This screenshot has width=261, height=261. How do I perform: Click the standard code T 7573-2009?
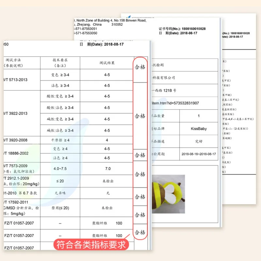click(16, 166)
